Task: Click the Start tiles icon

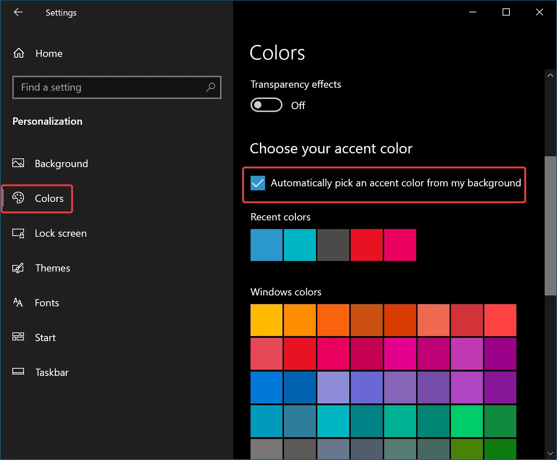Action: tap(18, 337)
